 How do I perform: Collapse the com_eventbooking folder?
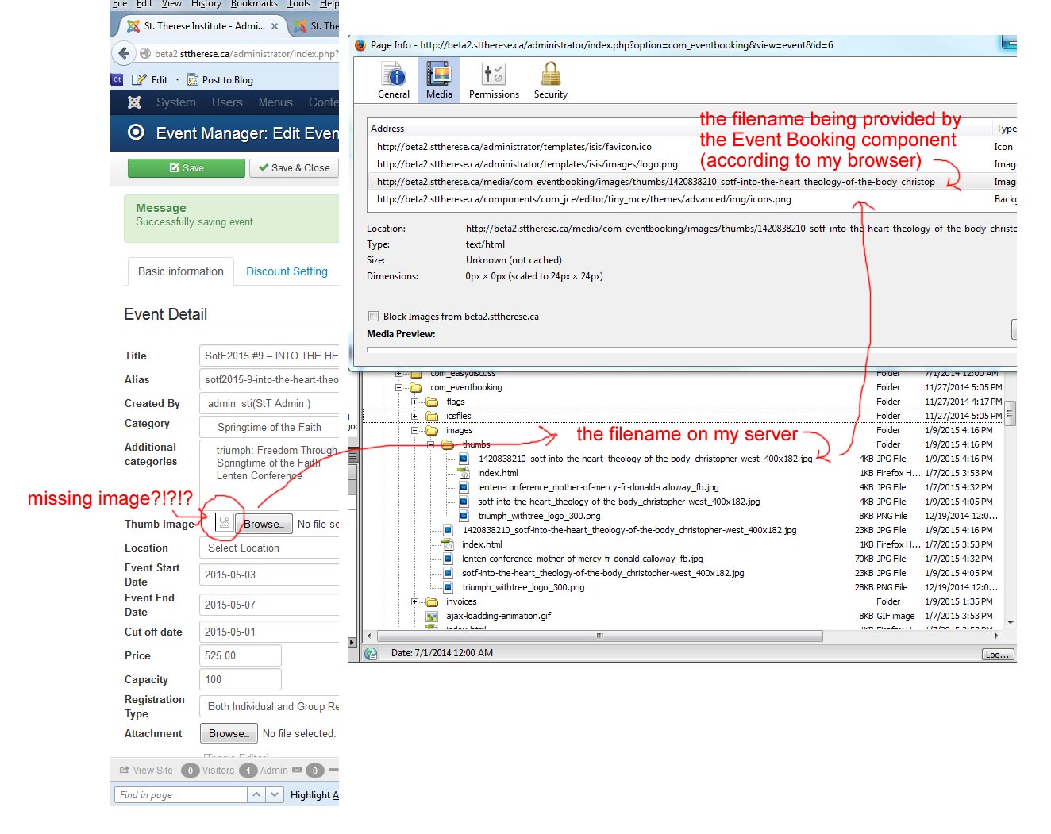pos(399,388)
